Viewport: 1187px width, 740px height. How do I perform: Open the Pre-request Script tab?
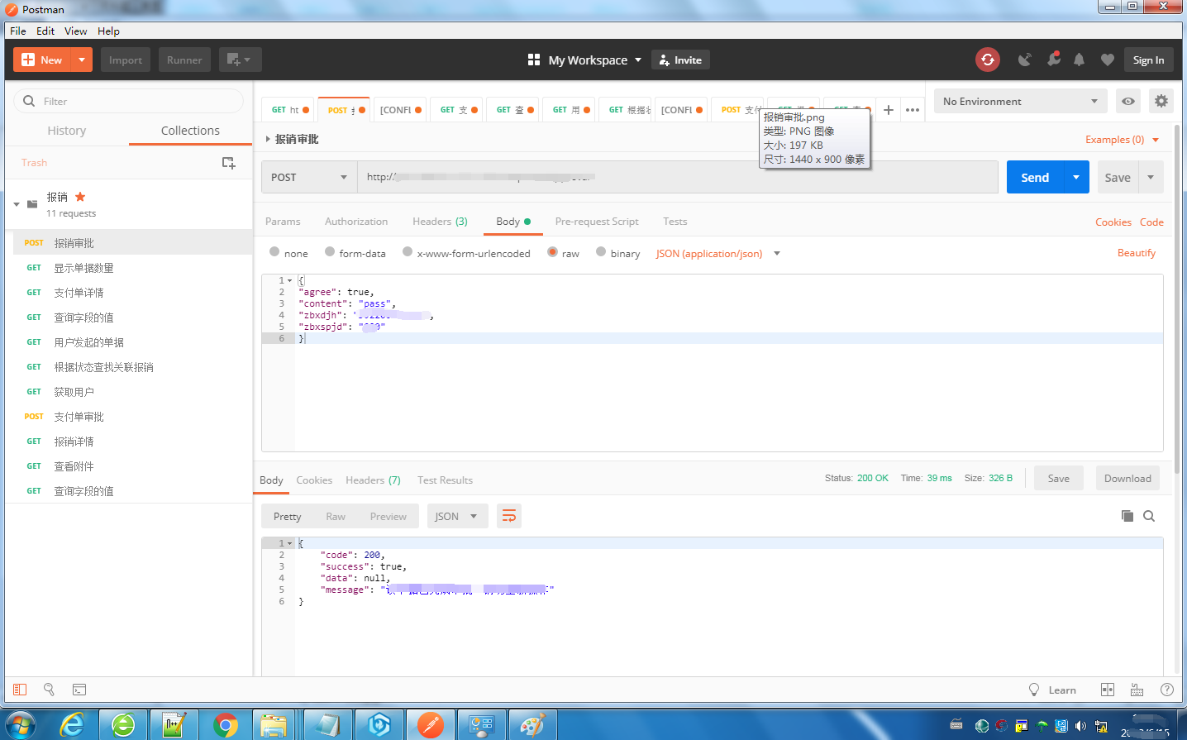(x=596, y=222)
